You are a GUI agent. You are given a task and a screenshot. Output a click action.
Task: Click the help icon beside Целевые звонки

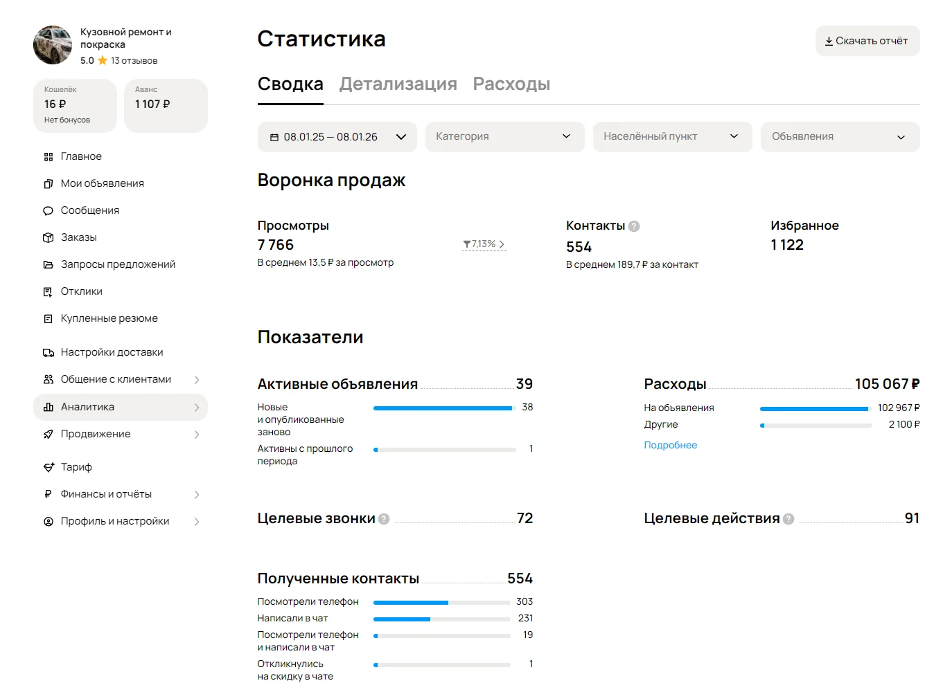point(384,519)
